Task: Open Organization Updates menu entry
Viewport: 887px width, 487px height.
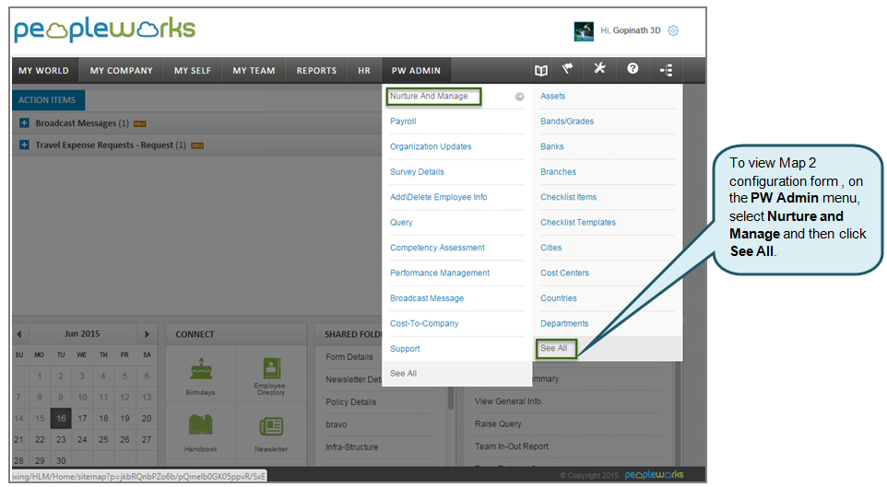Action: pos(431,146)
